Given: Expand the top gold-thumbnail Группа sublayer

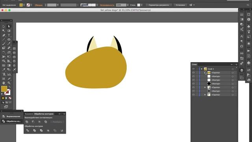Looking at the screenshot, I should click(205, 73).
